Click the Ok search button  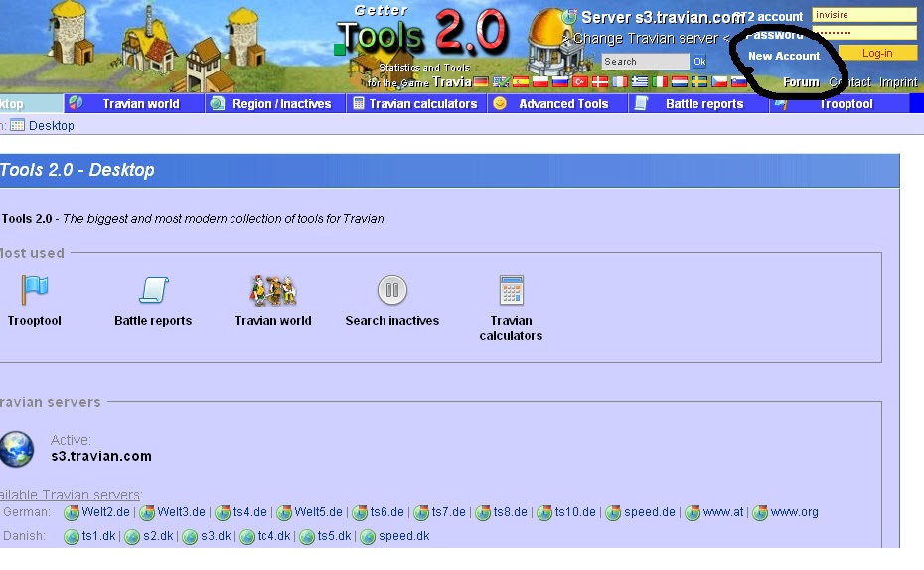click(x=699, y=62)
